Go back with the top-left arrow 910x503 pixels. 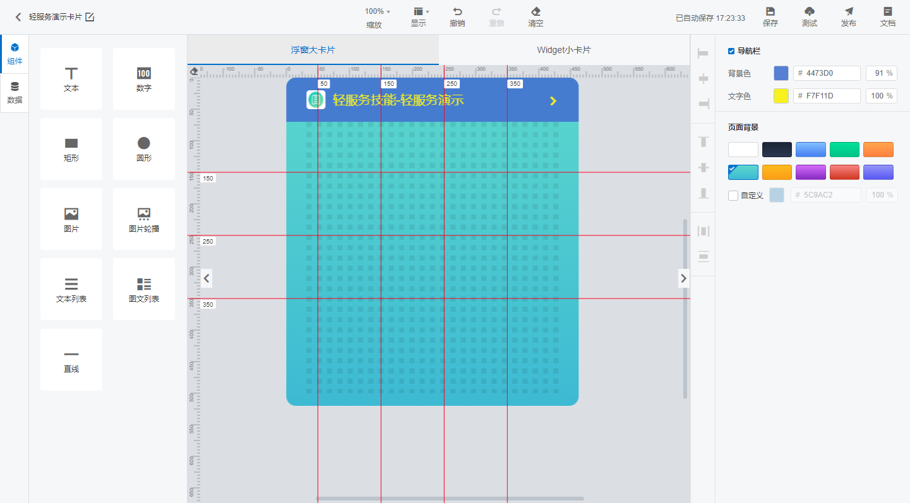tap(18, 17)
